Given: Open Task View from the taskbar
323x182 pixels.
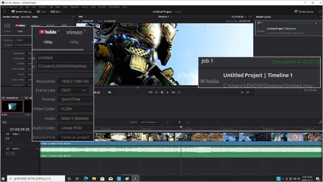Looking at the screenshot, I should (x=77, y=178).
